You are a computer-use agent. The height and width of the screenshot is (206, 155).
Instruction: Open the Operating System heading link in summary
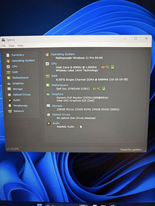(x=63, y=54)
